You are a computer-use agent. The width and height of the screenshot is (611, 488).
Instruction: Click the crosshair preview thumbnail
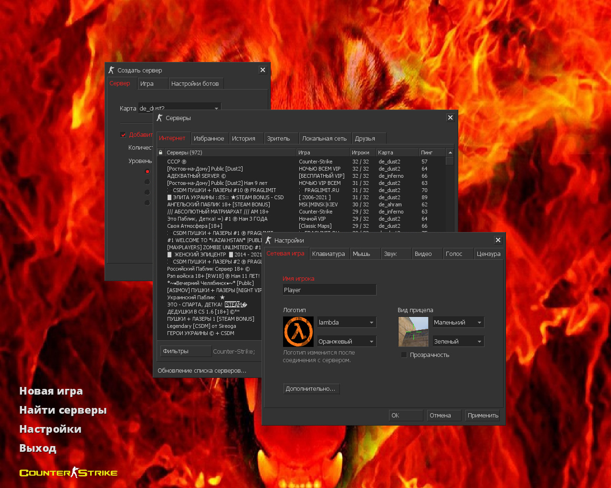pyautogui.click(x=413, y=332)
